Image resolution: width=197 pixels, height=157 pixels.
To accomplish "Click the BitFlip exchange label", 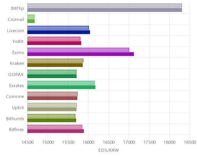I will (18, 8).
